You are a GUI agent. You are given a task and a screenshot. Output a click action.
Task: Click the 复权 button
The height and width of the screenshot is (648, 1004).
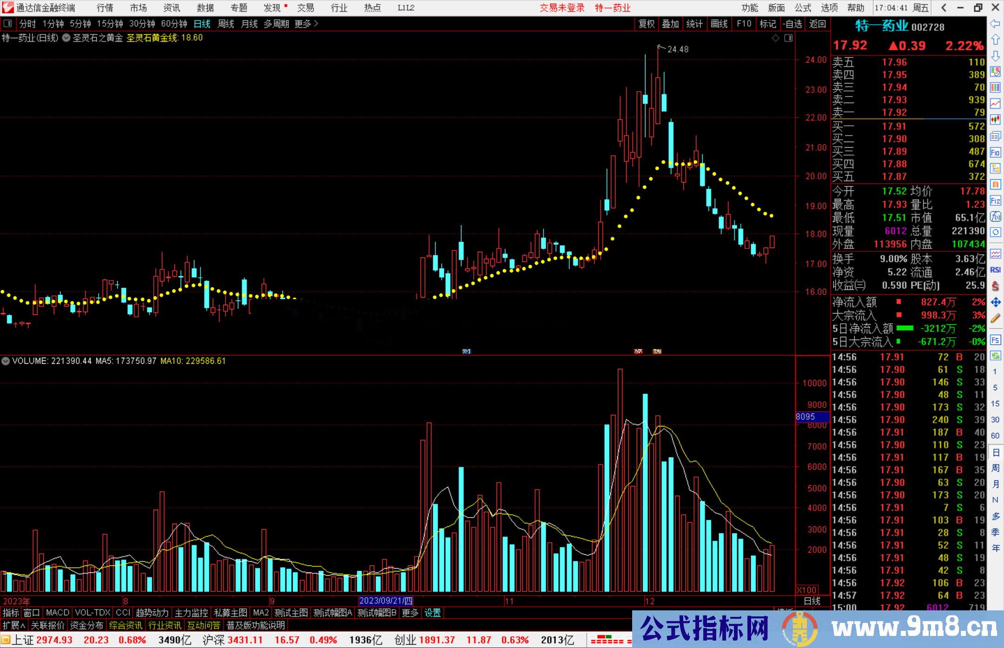(647, 24)
